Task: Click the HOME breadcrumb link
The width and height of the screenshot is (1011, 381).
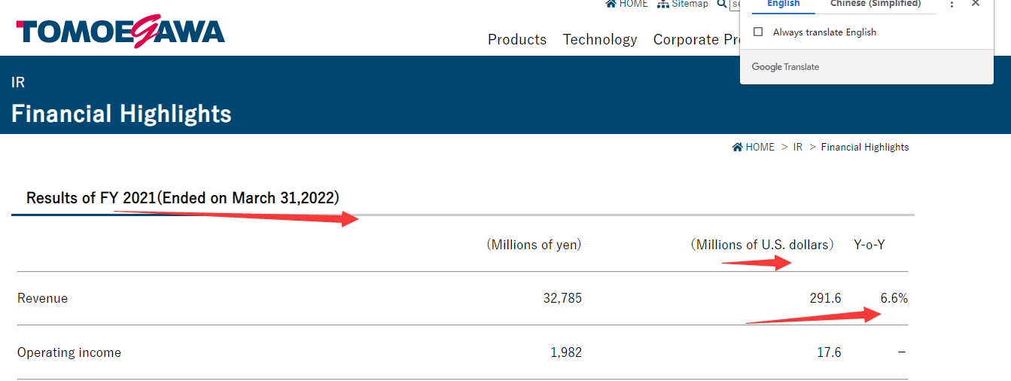Action: point(760,148)
